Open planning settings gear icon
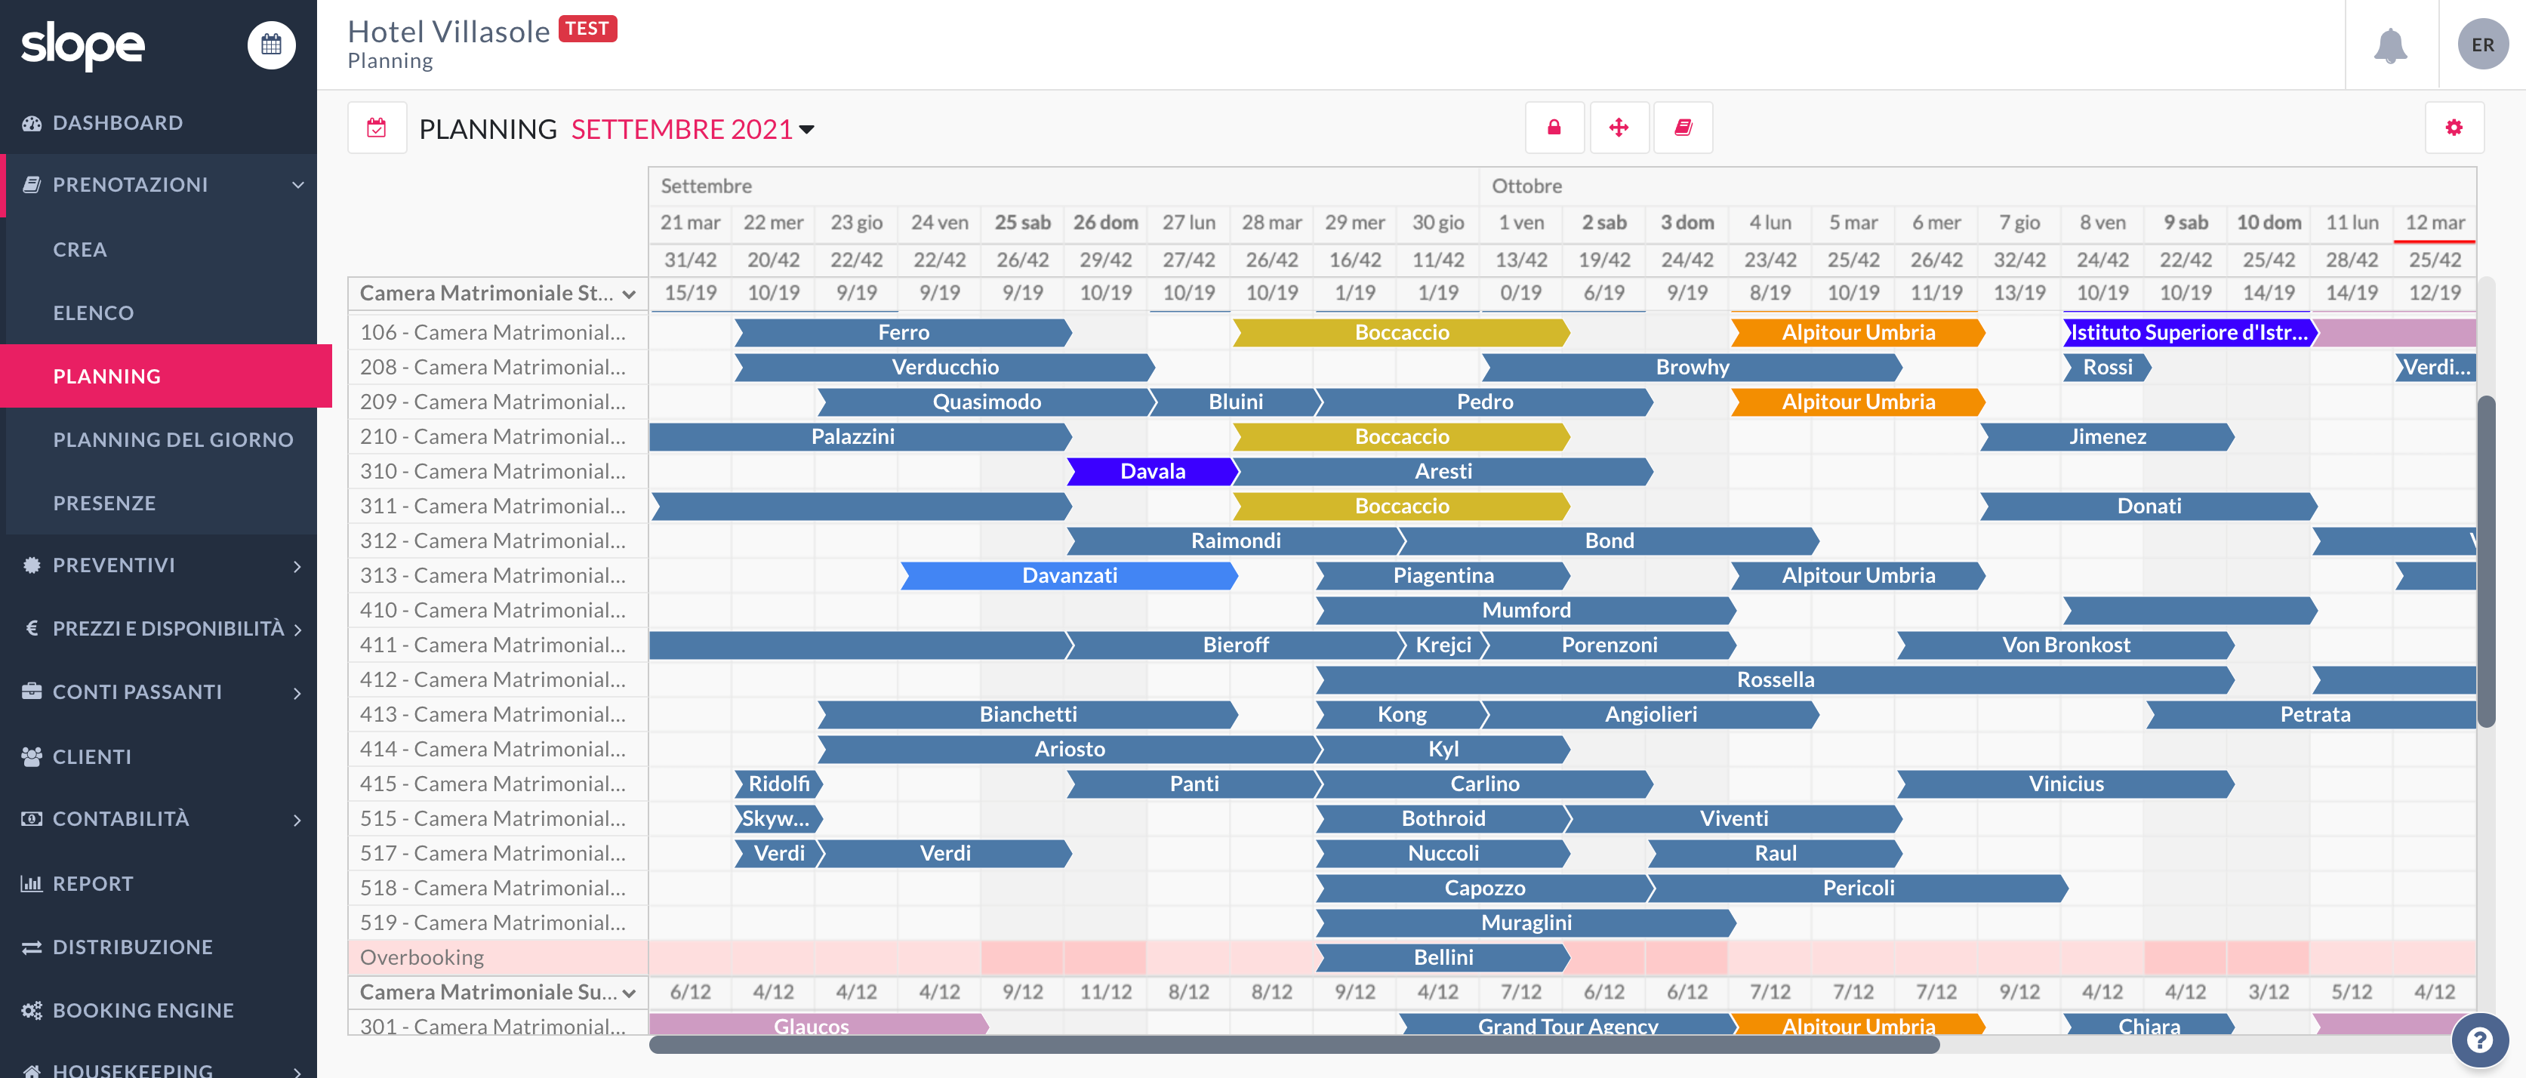The height and width of the screenshot is (1078, 2526). coord(2454,128)
